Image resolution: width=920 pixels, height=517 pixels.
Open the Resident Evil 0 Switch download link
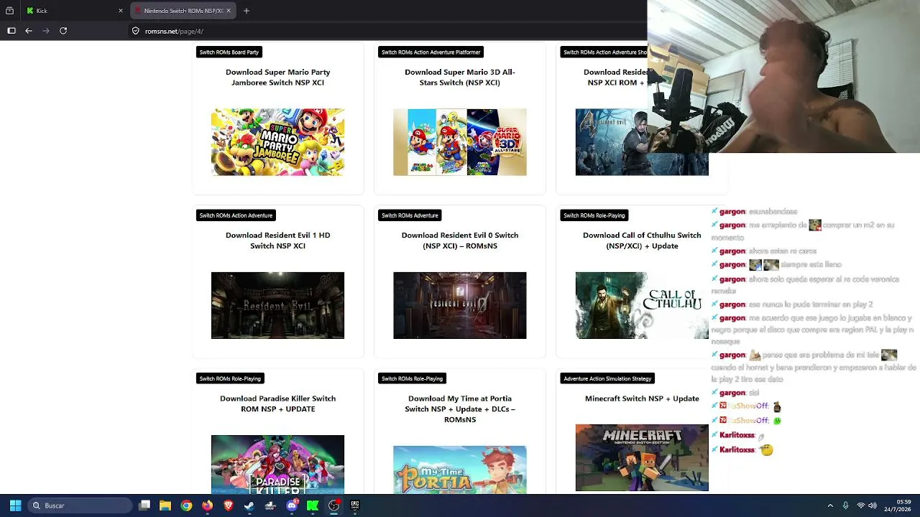pos(460,241)
